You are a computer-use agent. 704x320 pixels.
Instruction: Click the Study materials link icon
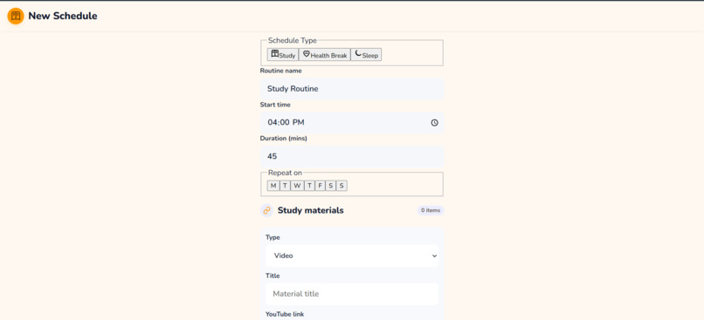pos(266,210)
